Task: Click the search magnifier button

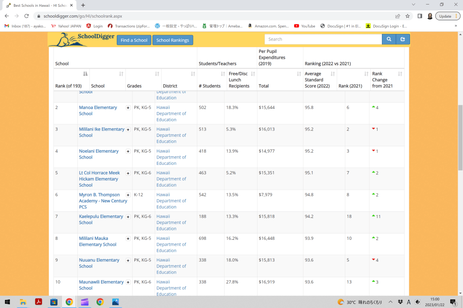Action: tap(388, 40)
